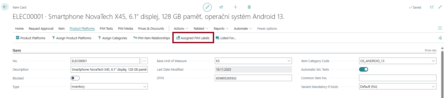Open item card in new window
The image size is (444, 98).
coord(432,7)
